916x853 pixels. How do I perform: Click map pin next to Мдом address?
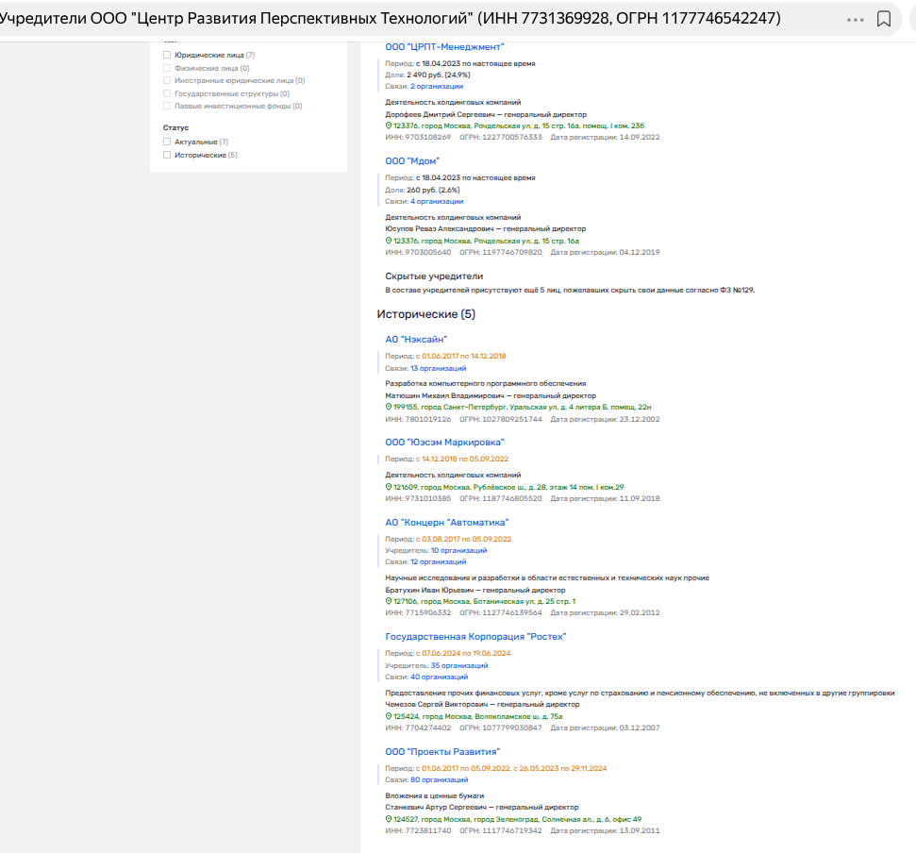coord(389,241)
